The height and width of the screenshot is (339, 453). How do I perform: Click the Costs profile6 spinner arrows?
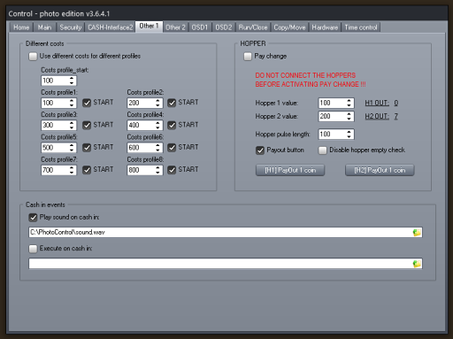[157, 148]
